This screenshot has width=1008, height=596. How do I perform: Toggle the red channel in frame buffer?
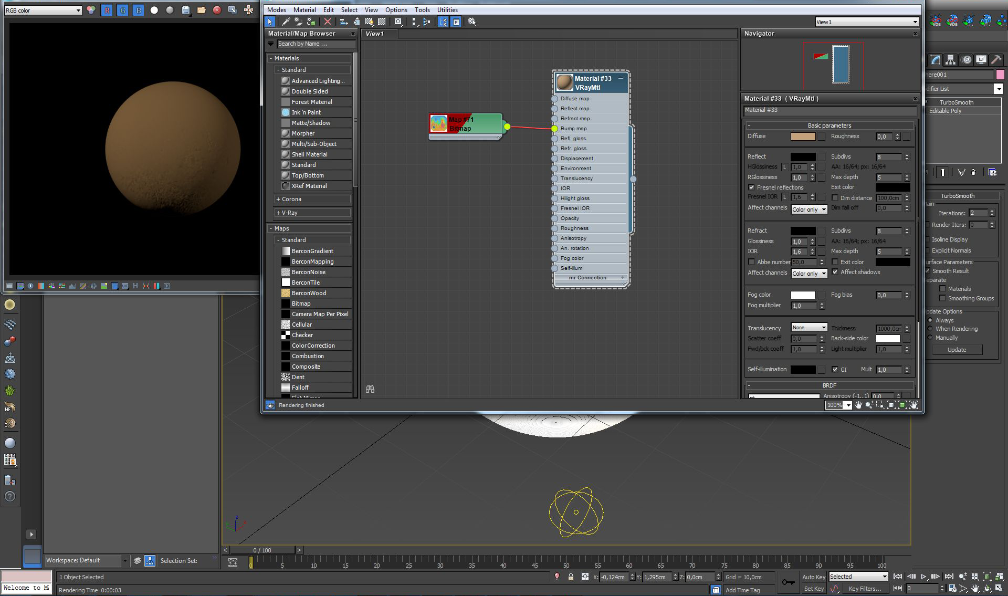tap(107, 10)
